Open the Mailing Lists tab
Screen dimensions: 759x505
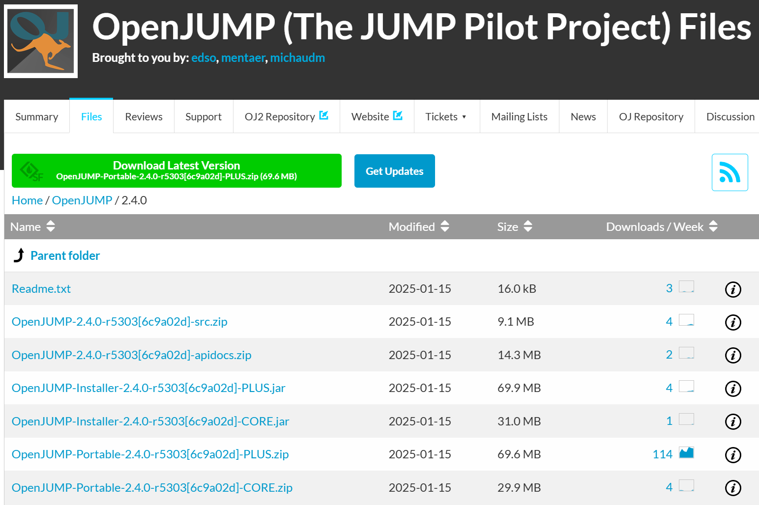[x=520, y=117]
